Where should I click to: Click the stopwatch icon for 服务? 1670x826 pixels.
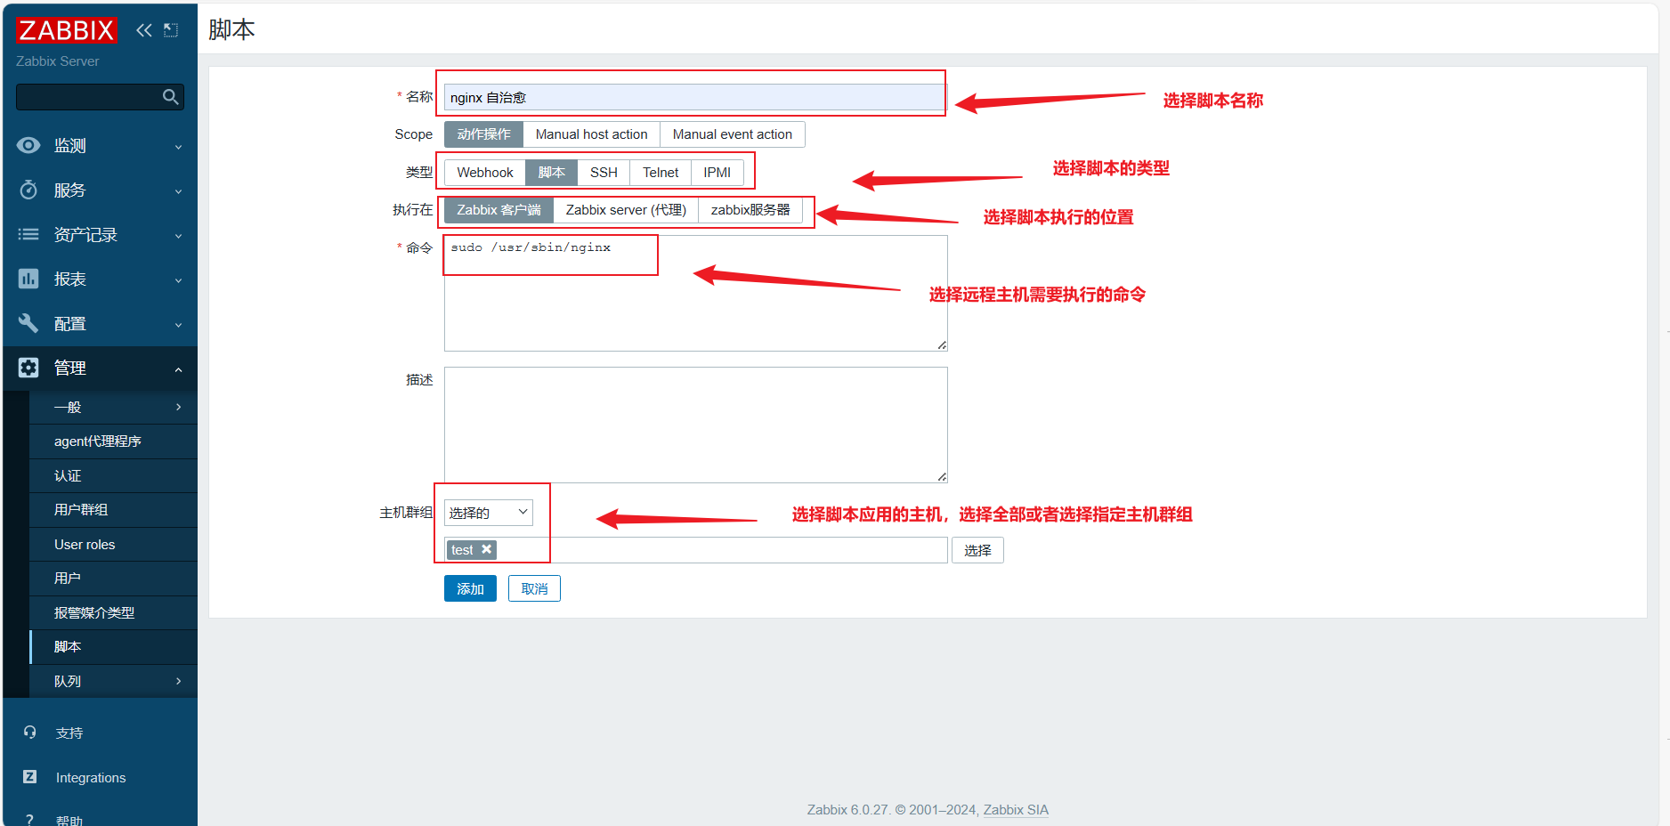coord(28,190)
